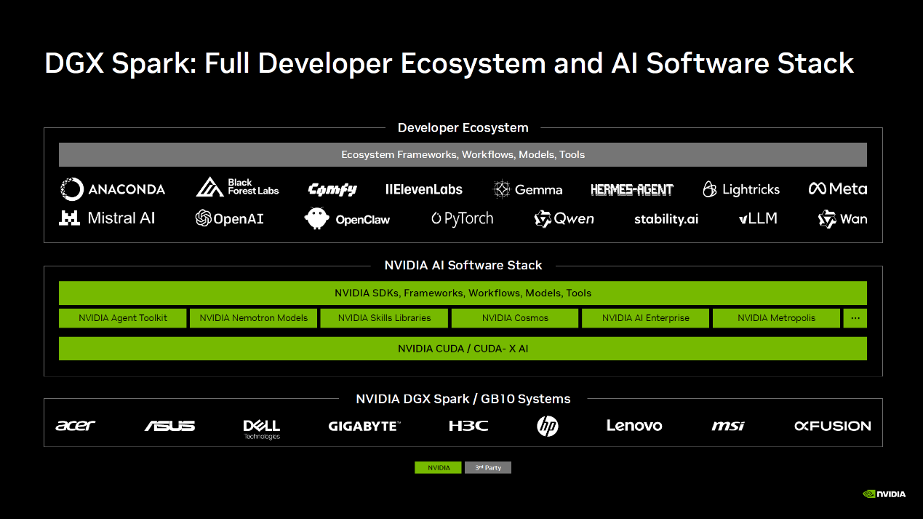Choose the vLLM logo

click(758, 218)
